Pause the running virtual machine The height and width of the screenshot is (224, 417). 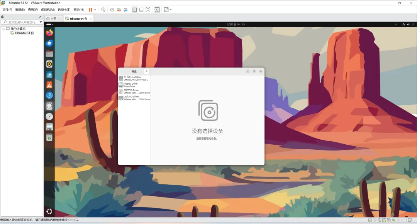[x=90, y=10]
